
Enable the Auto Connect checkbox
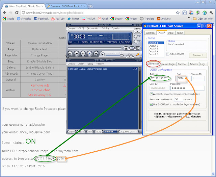coord(167,54)
